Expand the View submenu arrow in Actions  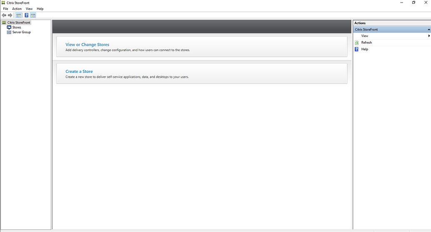coord(429,36)
